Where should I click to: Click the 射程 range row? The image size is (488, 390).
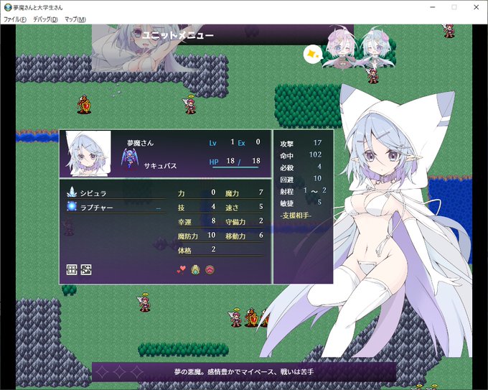(x=303, y=191)
